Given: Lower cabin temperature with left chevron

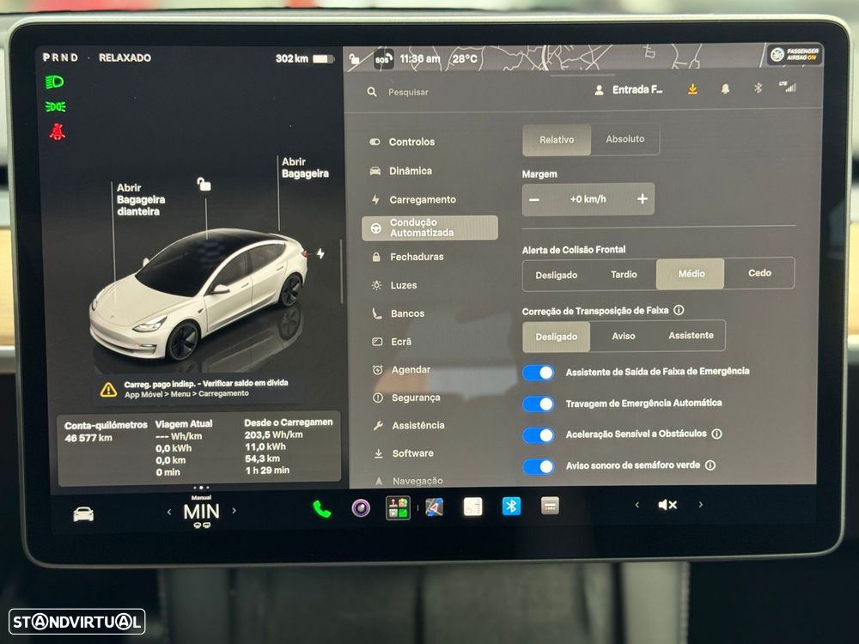Looking at the screenshot, I should [169, 512].
